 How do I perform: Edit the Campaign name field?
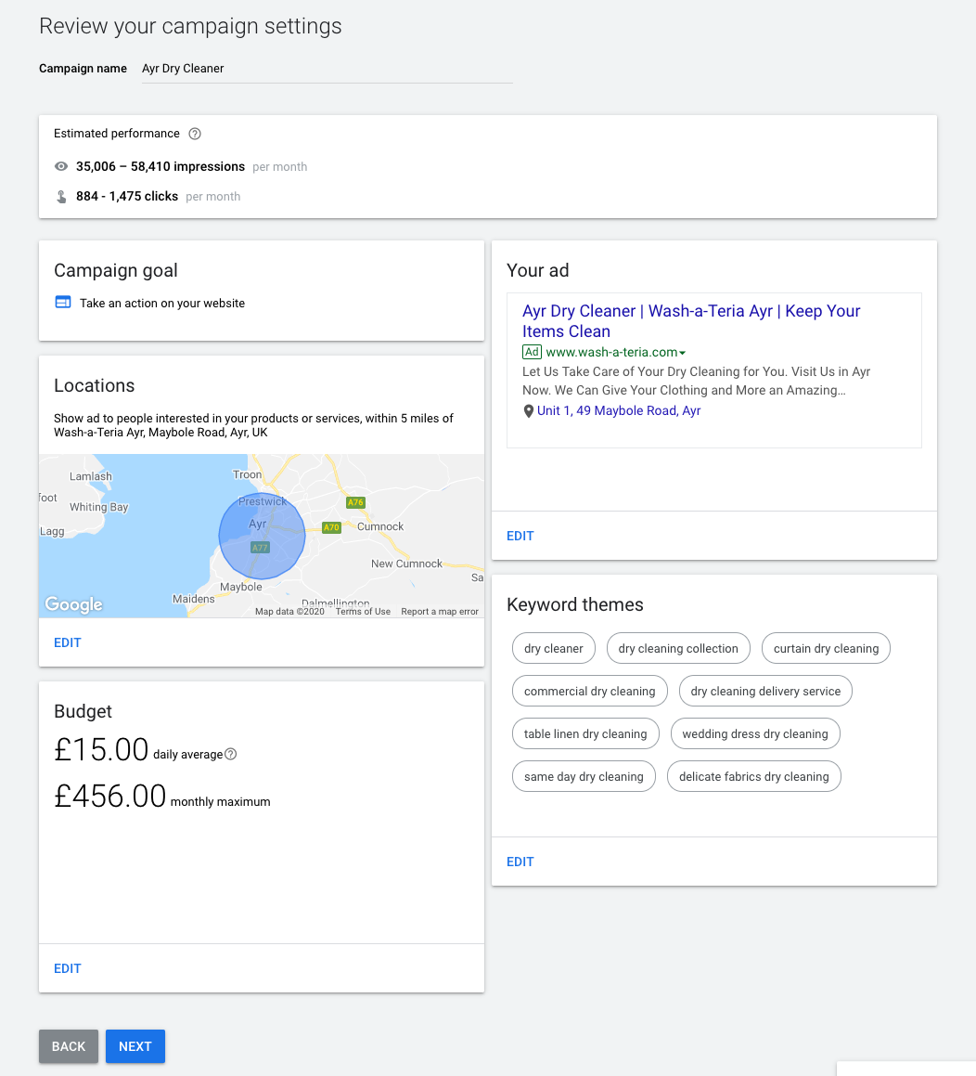point(327,69)
